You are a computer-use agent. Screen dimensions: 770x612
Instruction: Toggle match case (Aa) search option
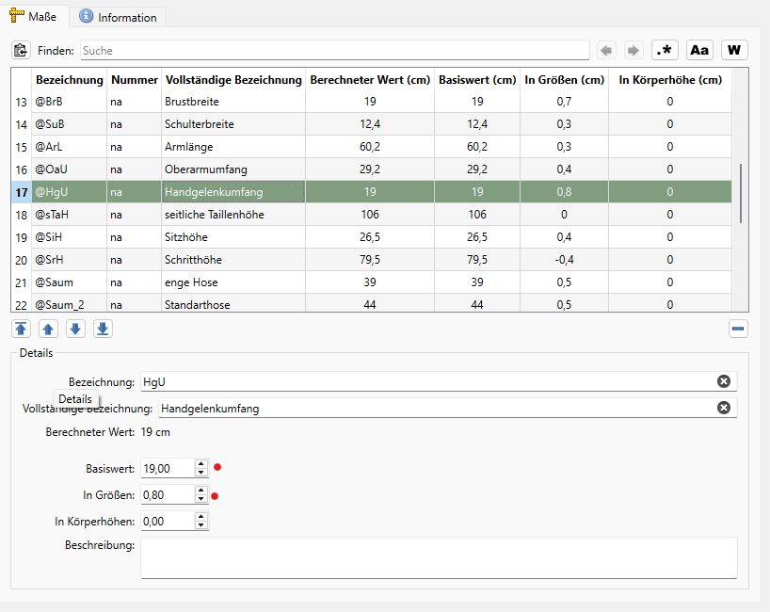(699, 50)
